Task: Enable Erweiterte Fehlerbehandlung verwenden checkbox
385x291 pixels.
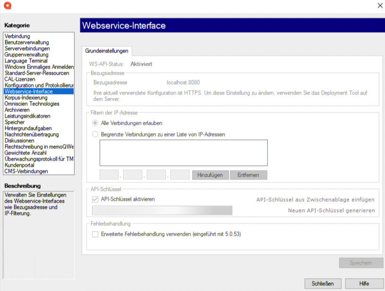Action: coord(95,234)
